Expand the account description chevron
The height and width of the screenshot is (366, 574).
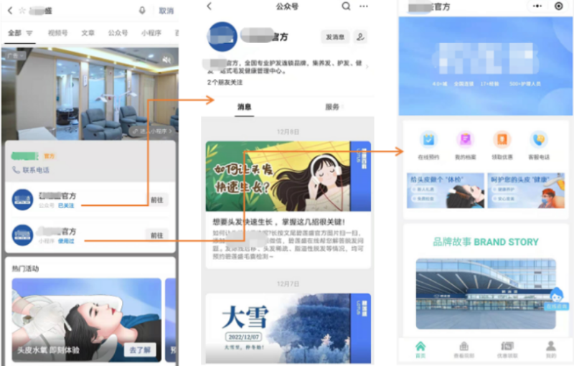coord(367,67)
